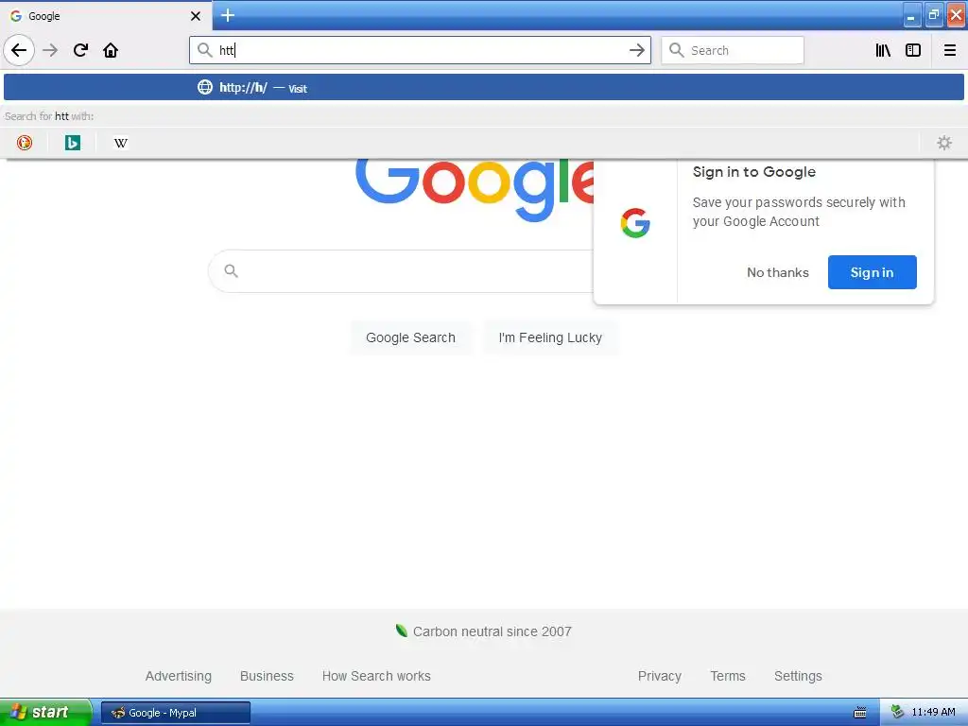The image size is (968, 726).
Task: Open a new tab with the plus button
Action: click(x=227, y=15)
